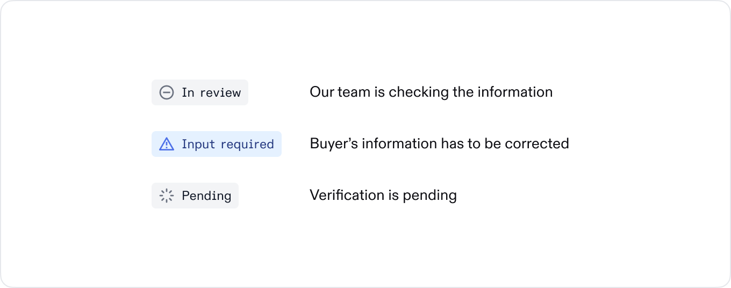The height and width of the screenshot is (288, 731).
Task: Click the loading spinner icon beside Pending
Action: tap(167, 196)
